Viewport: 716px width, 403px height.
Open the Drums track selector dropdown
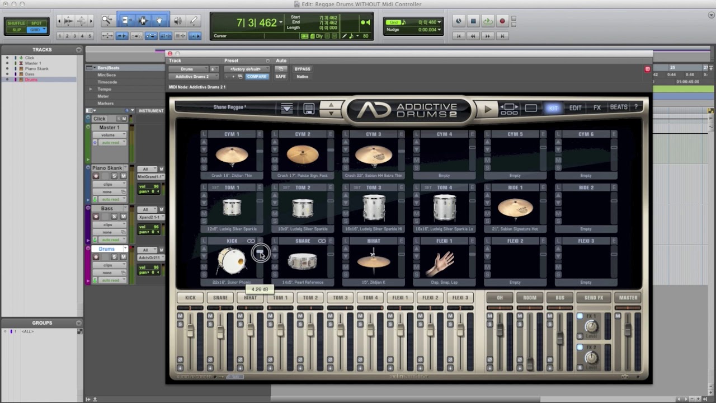coord(189,69)
